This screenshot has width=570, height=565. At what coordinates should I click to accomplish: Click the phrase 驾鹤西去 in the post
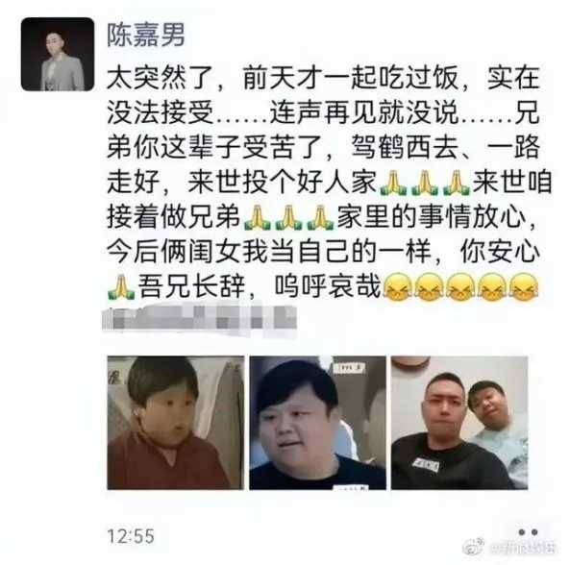[x=404, y=148]
